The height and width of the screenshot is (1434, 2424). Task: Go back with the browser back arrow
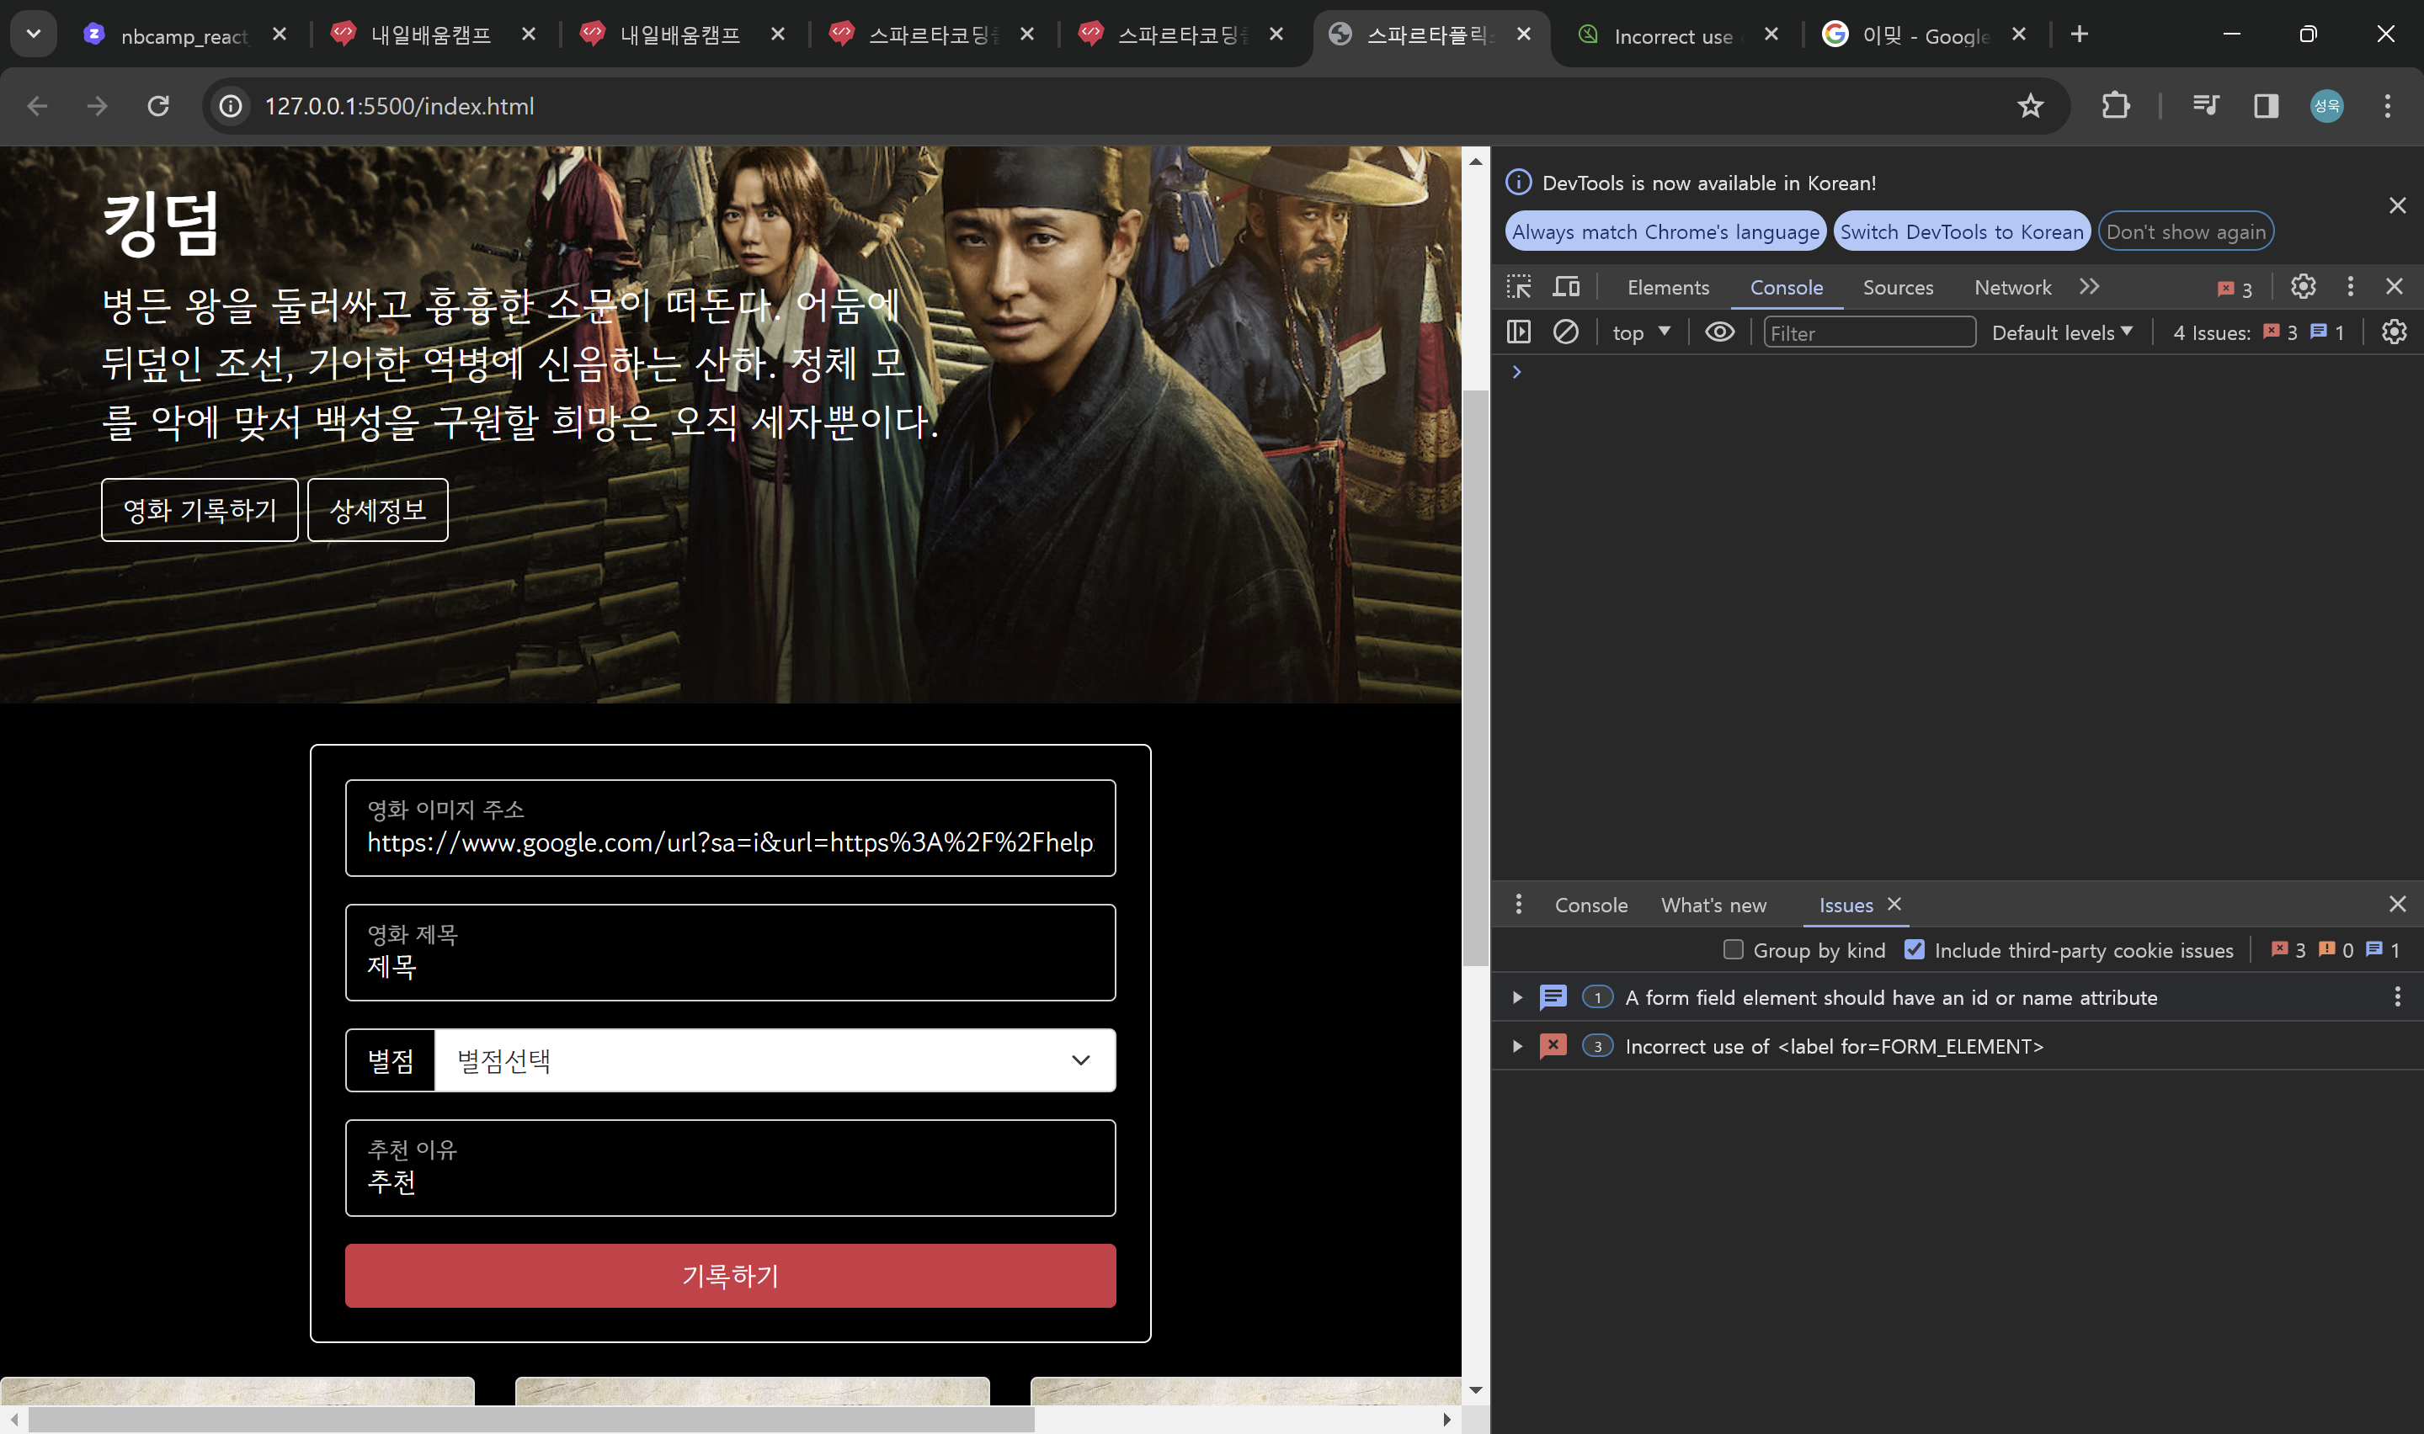point(38,106)
